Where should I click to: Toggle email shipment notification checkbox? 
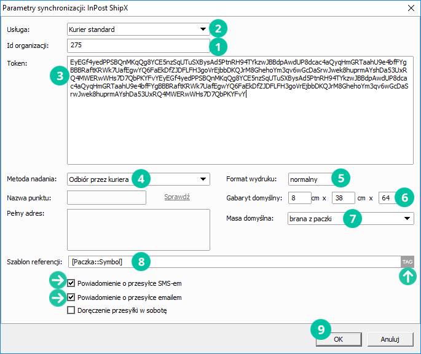[x=71, y=297]
